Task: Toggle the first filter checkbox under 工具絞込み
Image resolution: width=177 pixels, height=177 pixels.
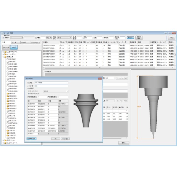Action: (4, 37)
